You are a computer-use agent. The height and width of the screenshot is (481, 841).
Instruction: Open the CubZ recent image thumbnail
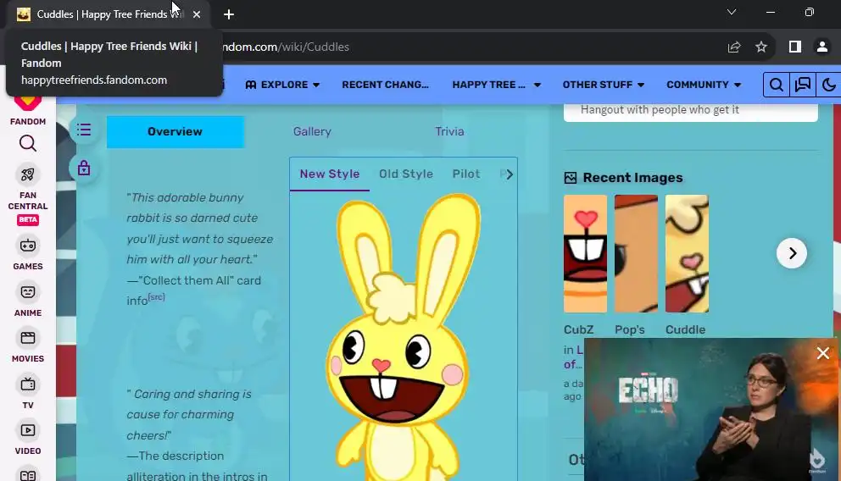pos(585,253)
